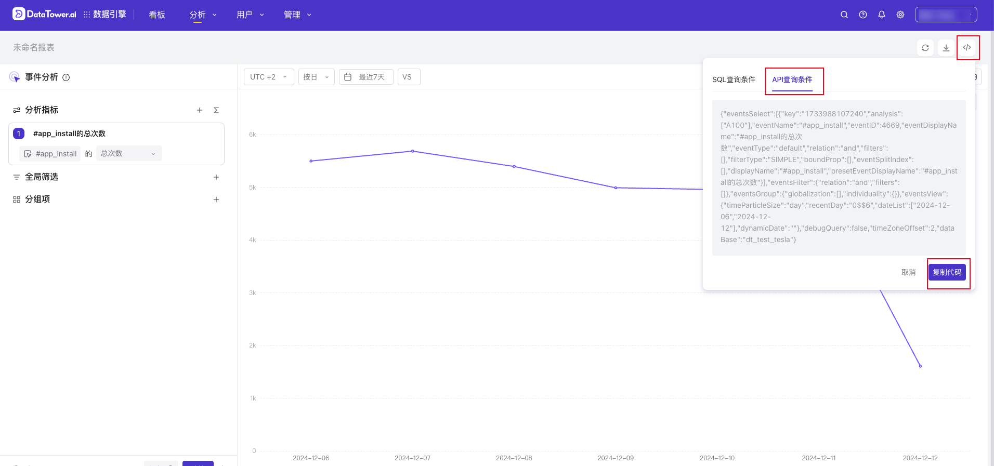
Task: Expand the 用户 menu chevron
Action: [261, 15]
